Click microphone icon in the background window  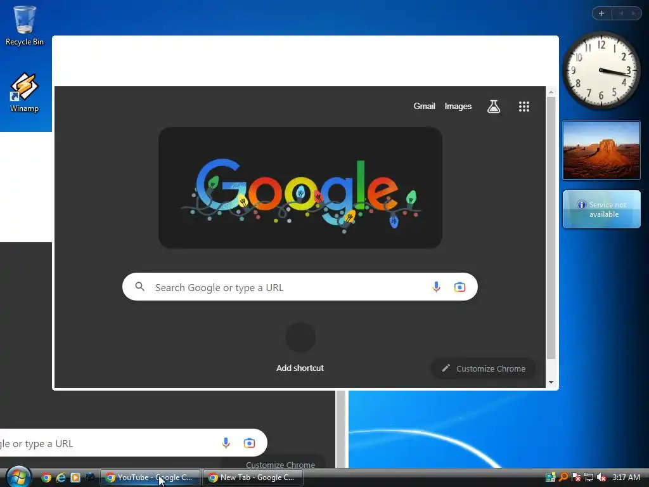(x=226, y=443)
